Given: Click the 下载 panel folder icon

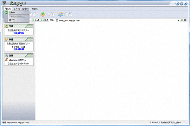Looking at the screenshot, I should tap(7, 26).
